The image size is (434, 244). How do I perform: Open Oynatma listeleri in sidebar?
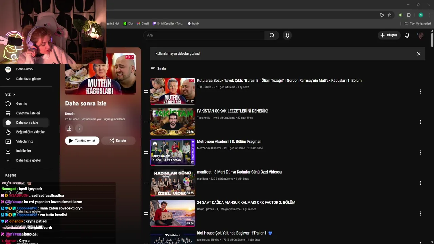click(x=26, y=113)
